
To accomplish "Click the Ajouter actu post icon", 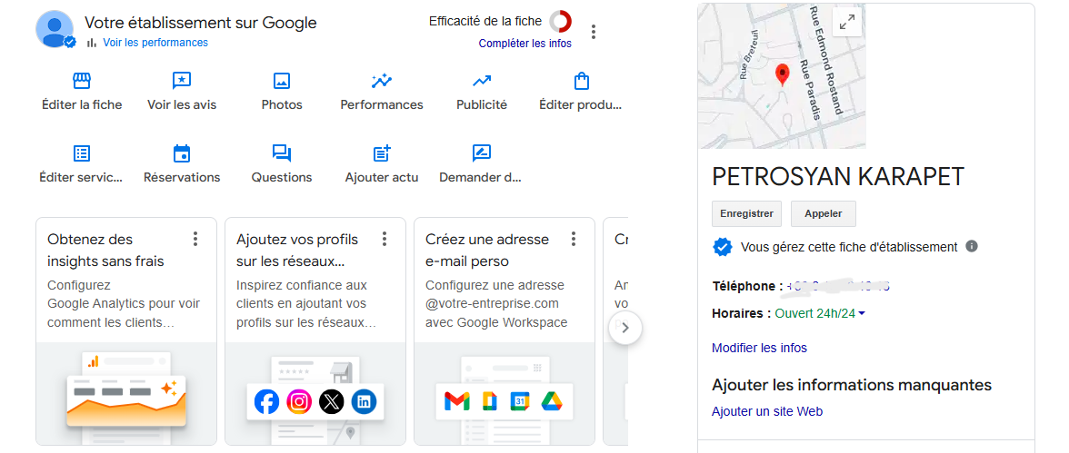I will click(382, 153).
